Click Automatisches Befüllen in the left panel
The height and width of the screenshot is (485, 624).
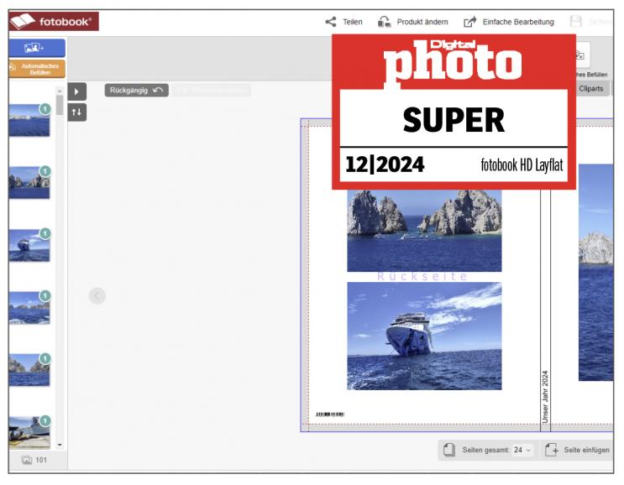[x=37, y=69]
